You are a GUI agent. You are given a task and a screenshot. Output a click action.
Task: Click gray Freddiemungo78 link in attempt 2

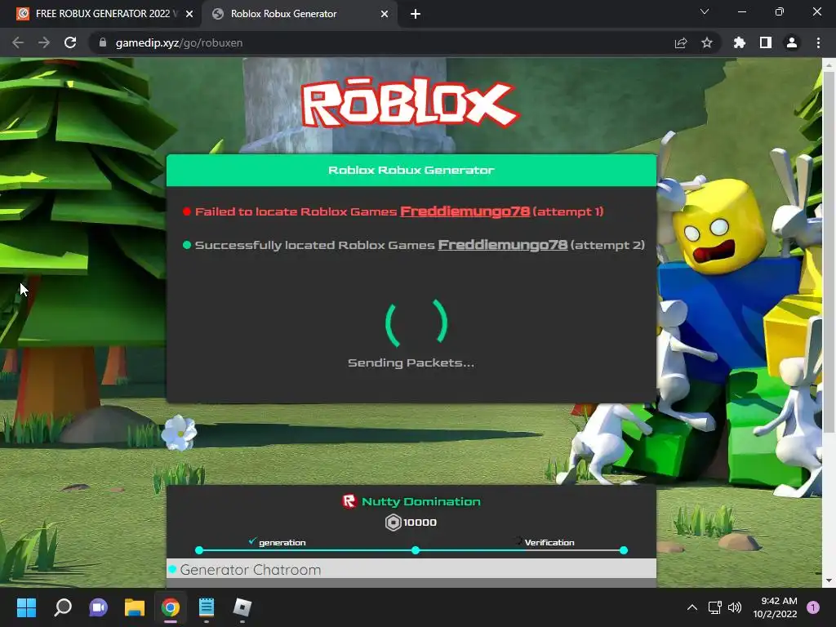click(502, 245)
